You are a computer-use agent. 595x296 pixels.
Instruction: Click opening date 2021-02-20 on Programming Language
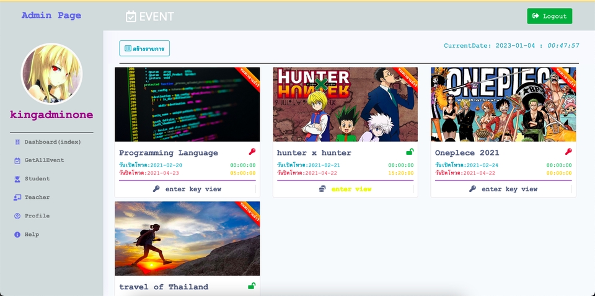166,165
